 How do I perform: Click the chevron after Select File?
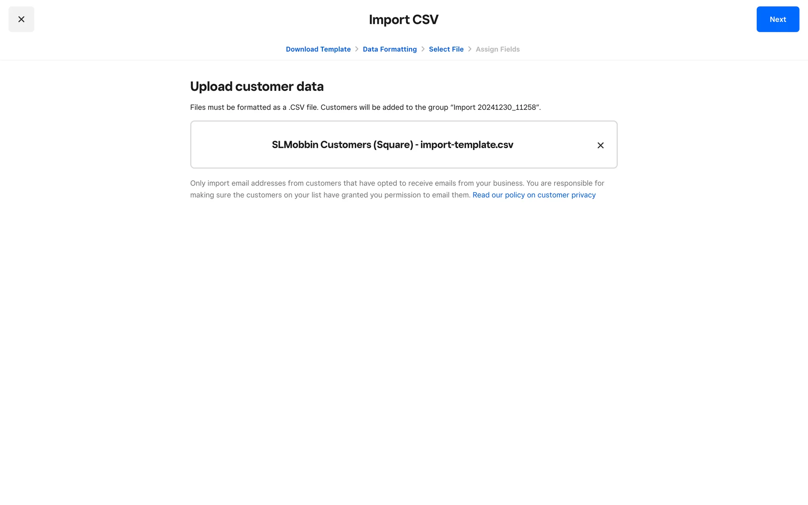[470, 49]
